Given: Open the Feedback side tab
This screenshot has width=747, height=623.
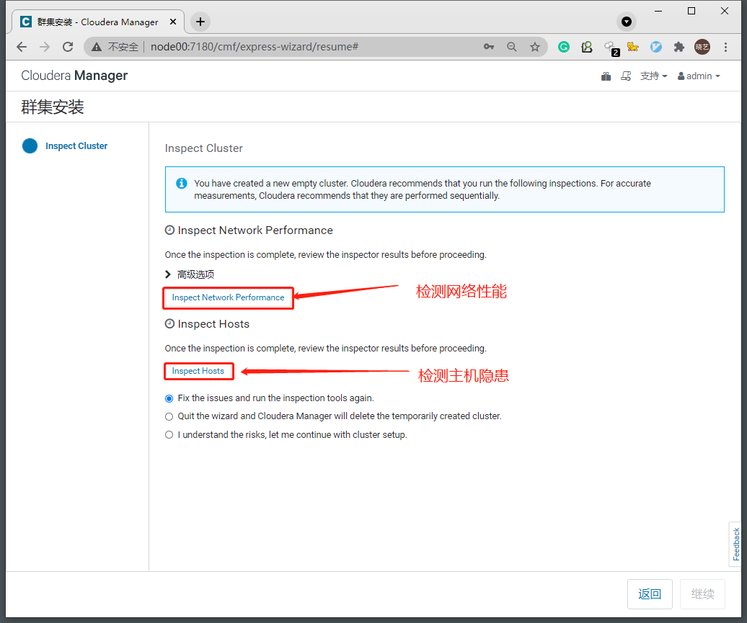Looking at the screenshot, I should pos(736,544).
